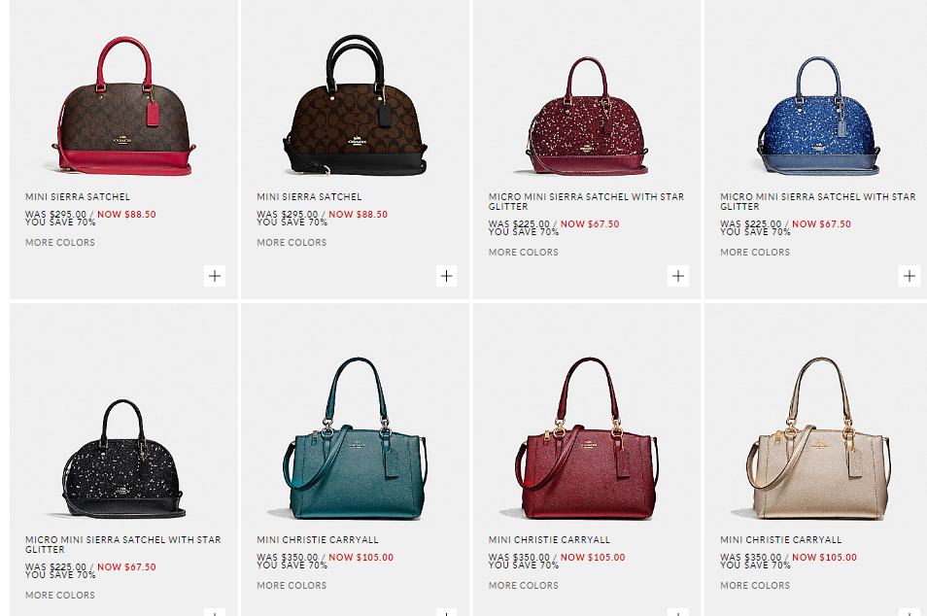Viewport: 927px width, 616px height.
Task: Open gold Mini Christie Carryall image
Action: point(819,438)
